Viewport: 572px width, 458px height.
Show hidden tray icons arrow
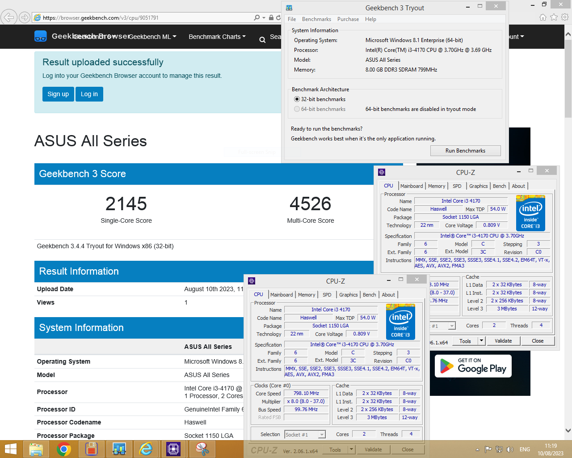pos(477,450)
